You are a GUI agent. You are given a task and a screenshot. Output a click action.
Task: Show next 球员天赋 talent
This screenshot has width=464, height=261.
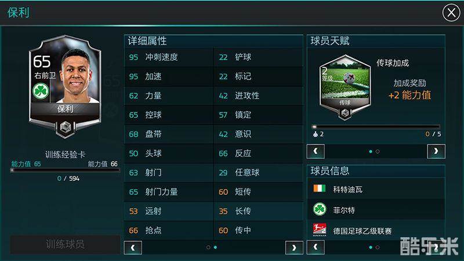(x=436, y=151)
